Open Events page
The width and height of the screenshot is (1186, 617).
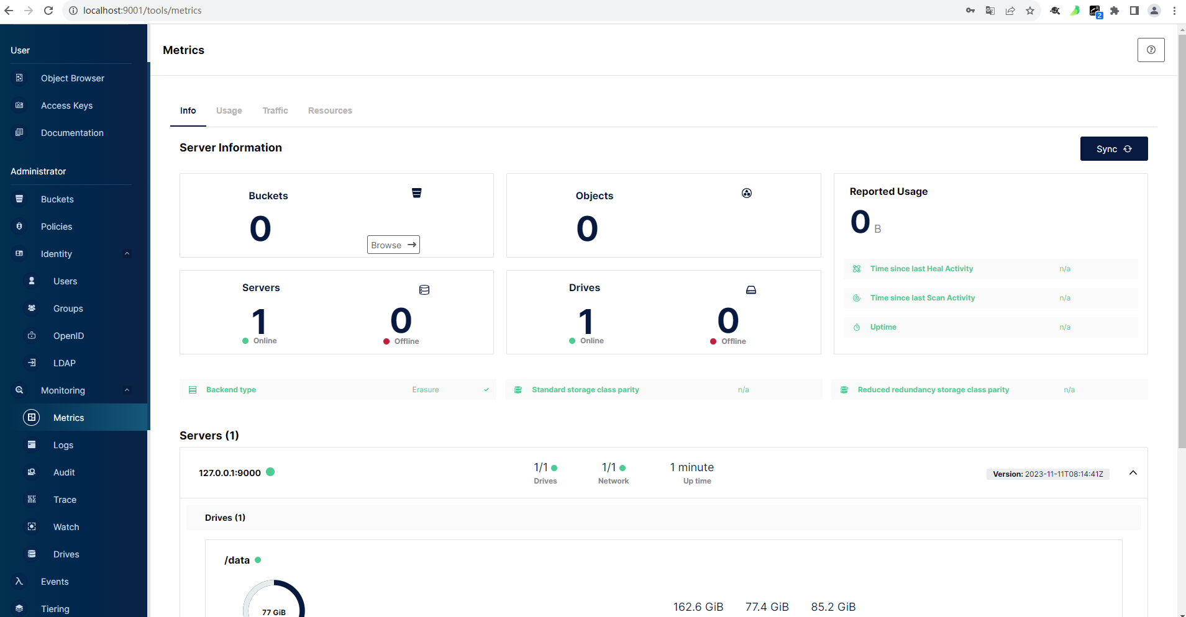55,582
